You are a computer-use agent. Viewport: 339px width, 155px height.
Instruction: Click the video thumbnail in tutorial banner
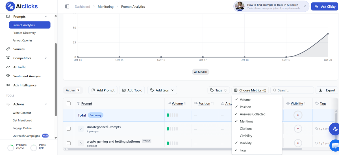tap(240, 6)
